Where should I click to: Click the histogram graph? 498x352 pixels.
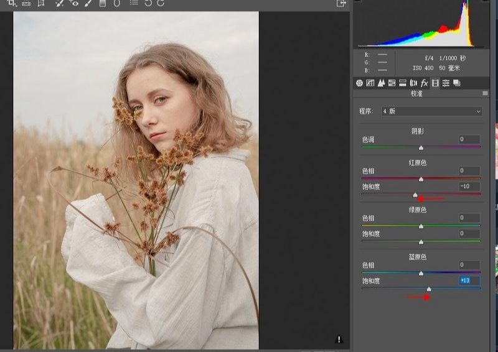(421, 24)
